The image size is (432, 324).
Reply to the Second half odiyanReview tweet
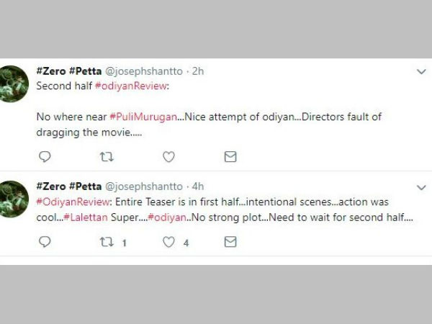coord(45,156)
